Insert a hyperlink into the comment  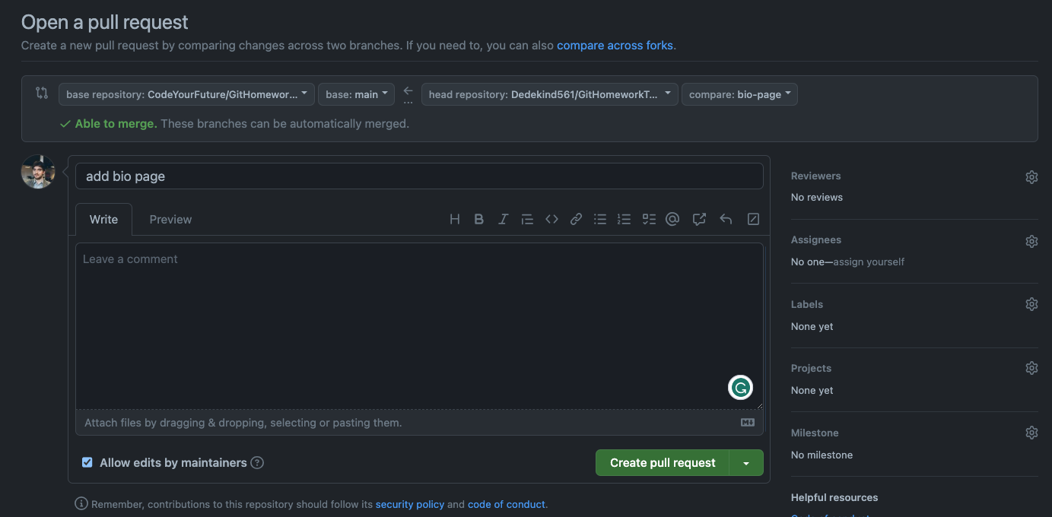(x=576, y=218)
